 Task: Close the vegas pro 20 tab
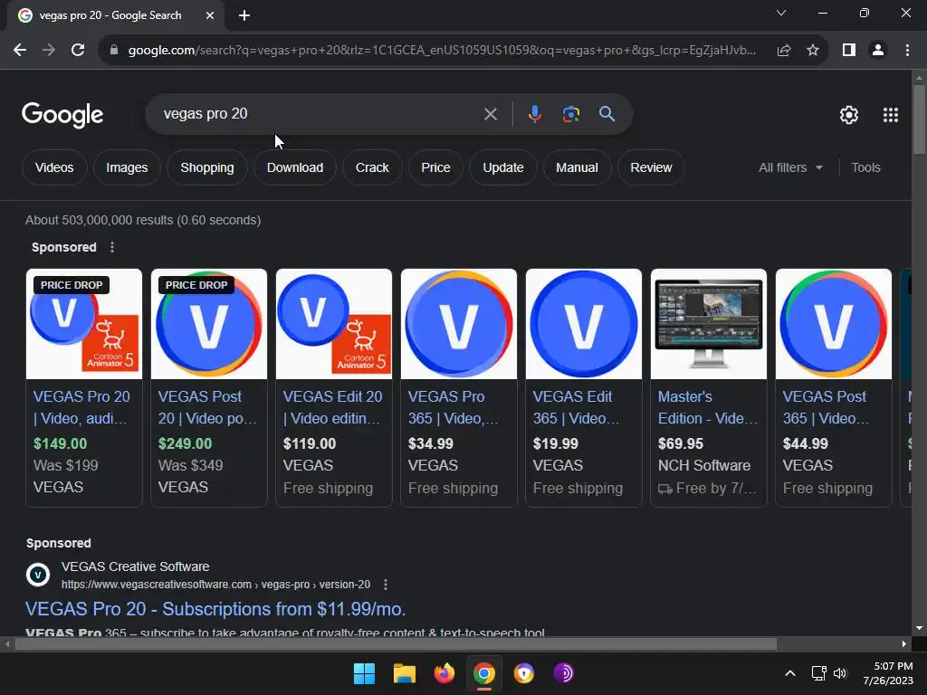pos(210,15)
